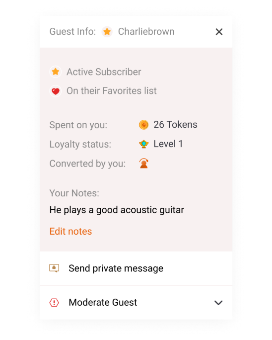Click the loyalty trophy icon

coord(144,144)
